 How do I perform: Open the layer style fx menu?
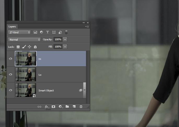click(47, 107)
